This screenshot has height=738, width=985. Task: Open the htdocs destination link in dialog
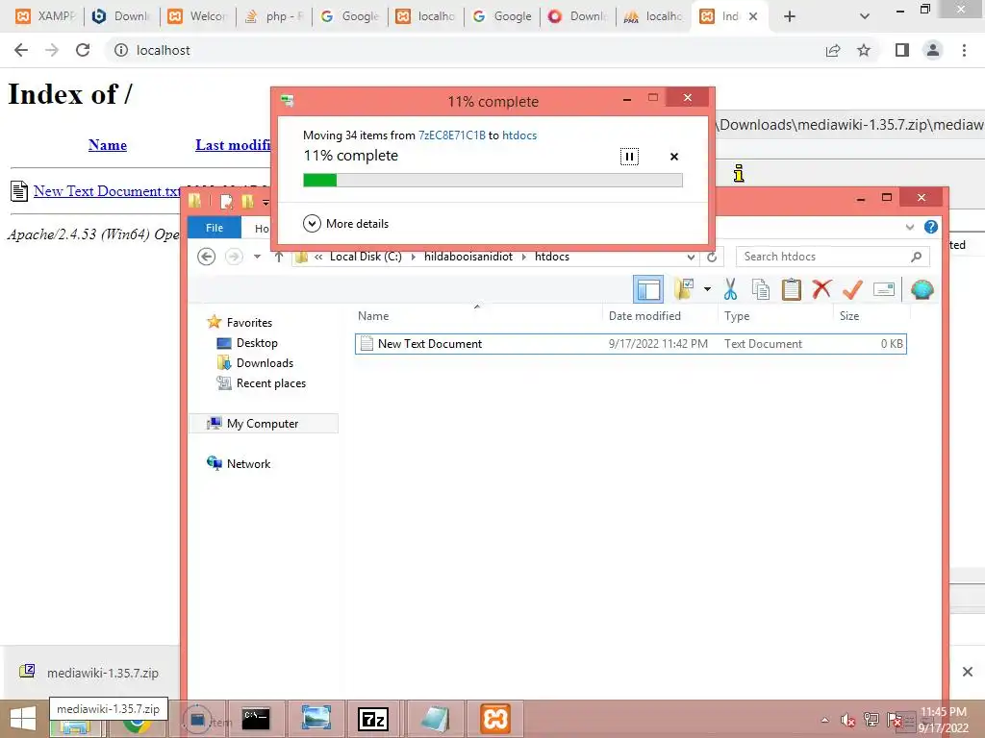click(x=518, y=135)
